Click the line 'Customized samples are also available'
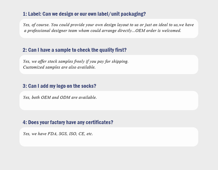Image resolution: width=218 pixels, height=170 pixels. coord(59,67)
